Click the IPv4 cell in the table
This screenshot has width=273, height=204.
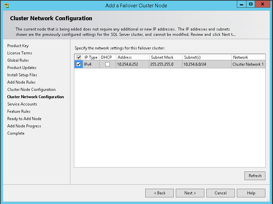(91, 64)
